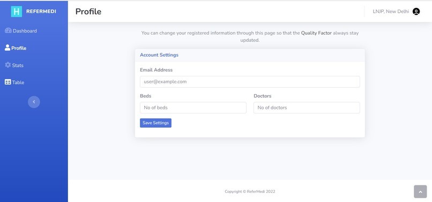This screenshot has height=202, width=432.
Task: Focus the No of beds input field
Action: pos(193,108)
